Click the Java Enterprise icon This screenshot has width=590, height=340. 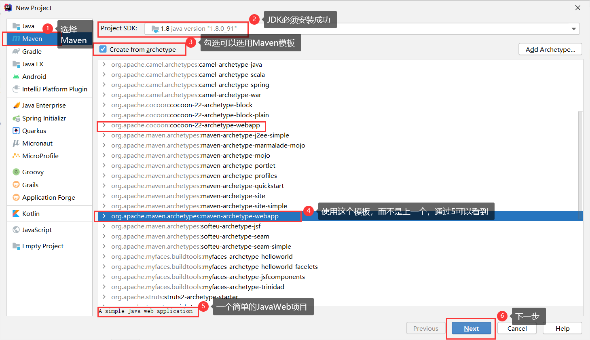(x=16, y=105)
